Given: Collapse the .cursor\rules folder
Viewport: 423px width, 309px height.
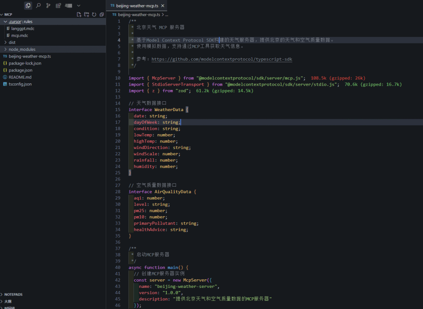Looking at the screenshot, I should click(5, 22).
